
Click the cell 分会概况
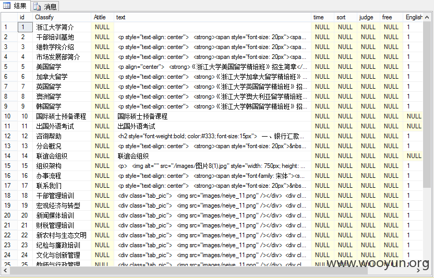coord(62,146)
